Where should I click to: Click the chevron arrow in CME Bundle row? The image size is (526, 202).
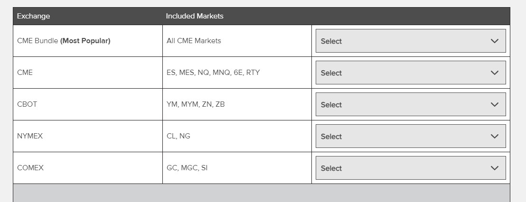[x=494, y=41]
